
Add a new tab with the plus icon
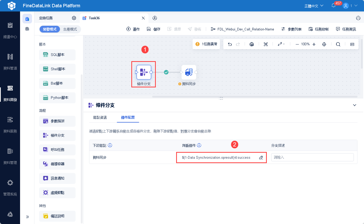tap(155, 18)
